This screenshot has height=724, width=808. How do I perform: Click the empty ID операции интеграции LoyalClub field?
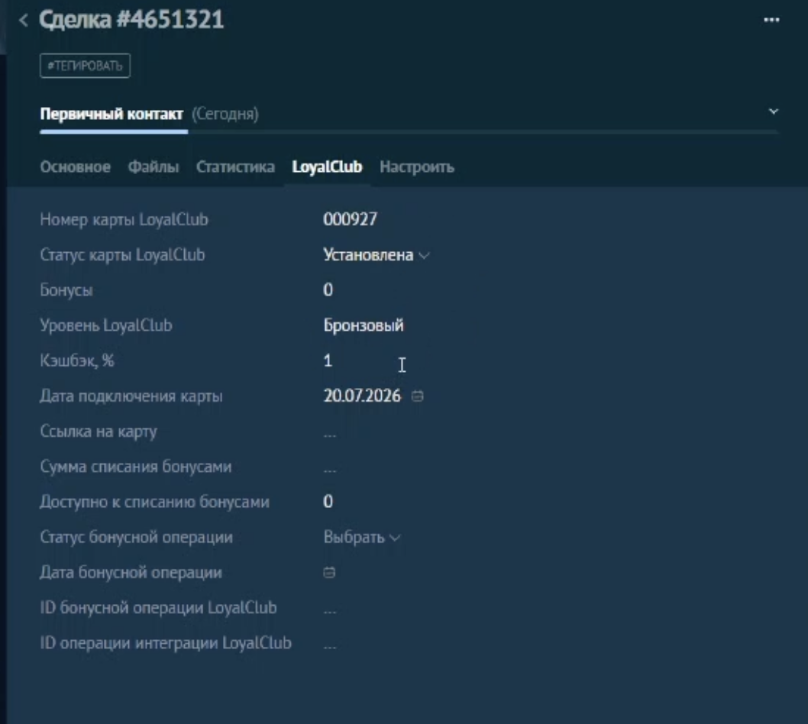click(330, 645)
